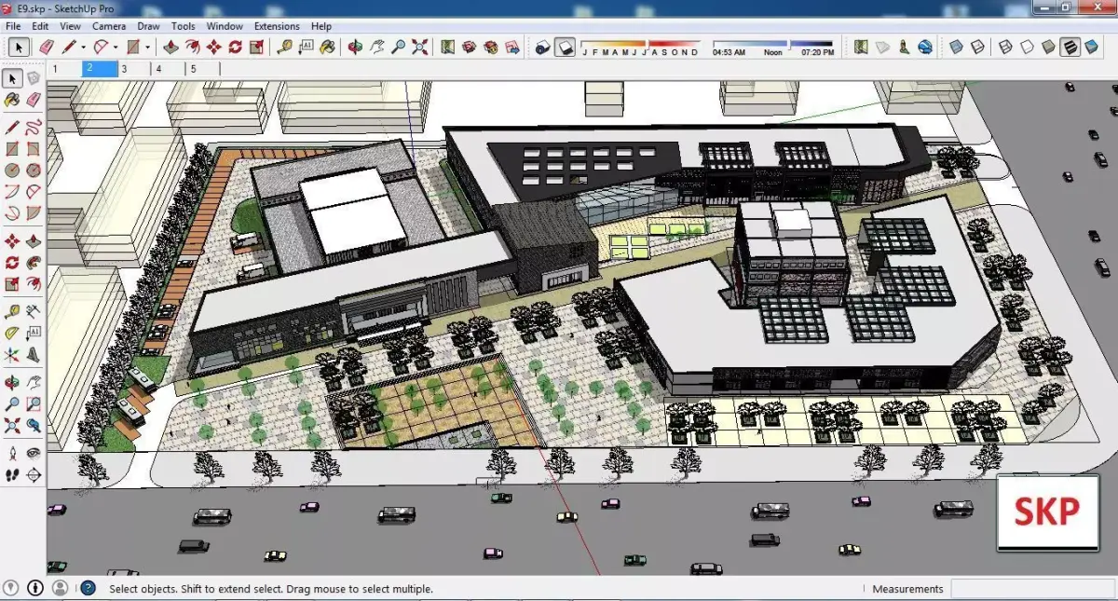Click the geo-location status icon
1118x601 pixels.
(11, 588)
